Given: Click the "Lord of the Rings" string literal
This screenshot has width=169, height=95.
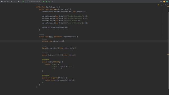Looking at the screenshot, I should (x=75, y=23).
